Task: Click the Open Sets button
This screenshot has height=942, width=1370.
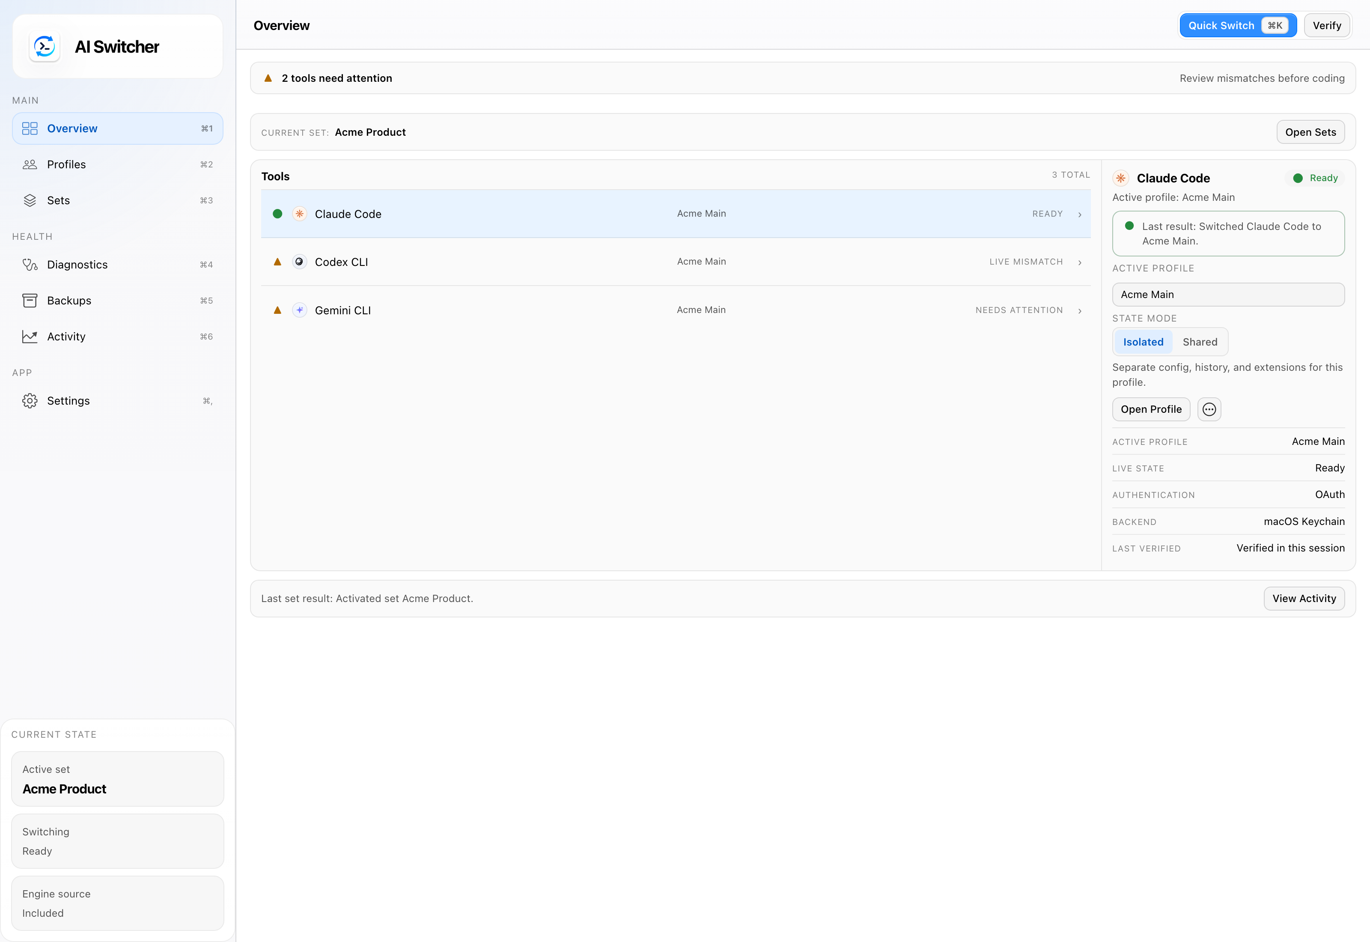Action: 1310,132
